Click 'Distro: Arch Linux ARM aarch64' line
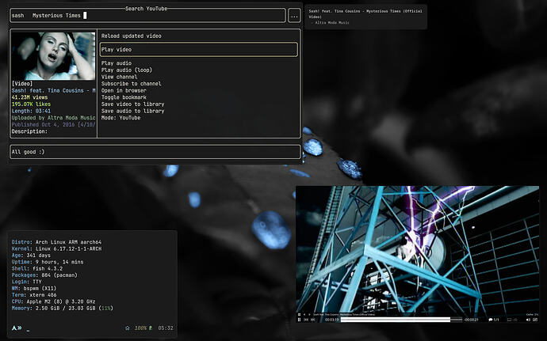 point(56,242)
